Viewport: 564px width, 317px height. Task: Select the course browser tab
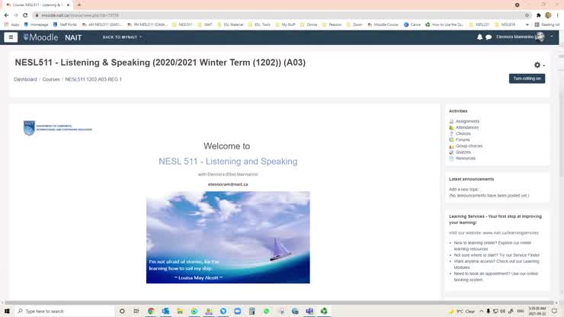coord(38,5)
